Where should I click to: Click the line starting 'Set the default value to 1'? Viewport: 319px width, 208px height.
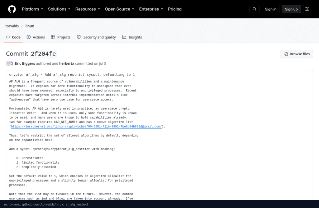(x=70, y=176)
